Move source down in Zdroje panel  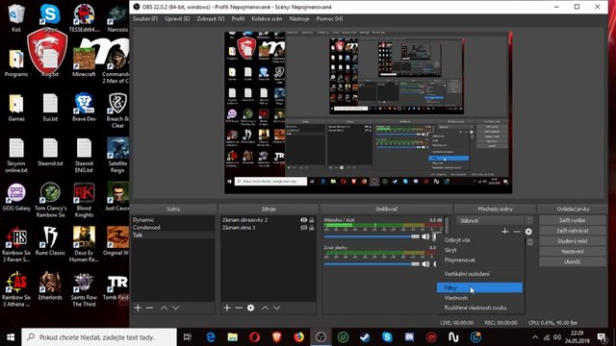(277, 308)
